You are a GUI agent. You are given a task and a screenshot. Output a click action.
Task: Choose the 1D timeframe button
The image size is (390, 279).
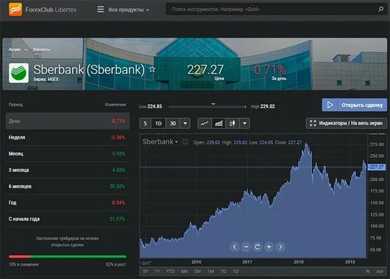[x=158, y=123]
